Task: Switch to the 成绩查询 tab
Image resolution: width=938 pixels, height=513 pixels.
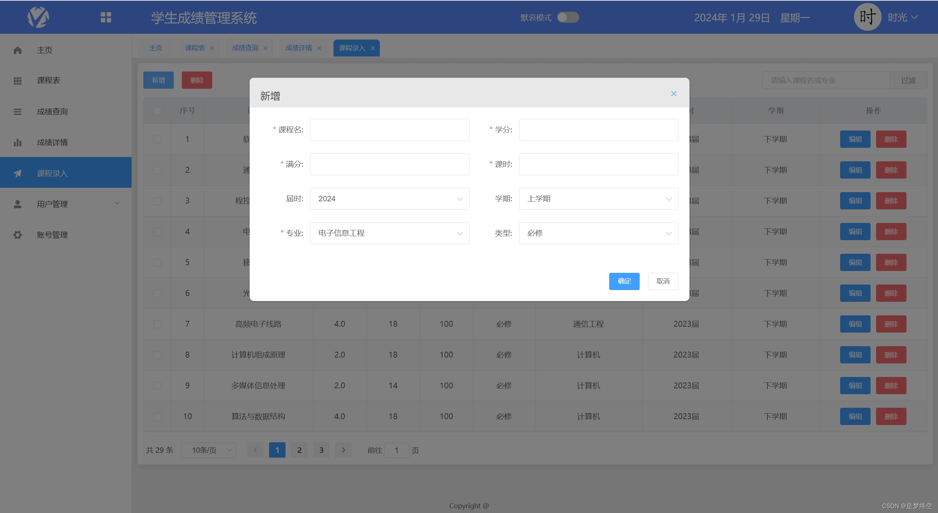Action: click(x=244, y=48)
